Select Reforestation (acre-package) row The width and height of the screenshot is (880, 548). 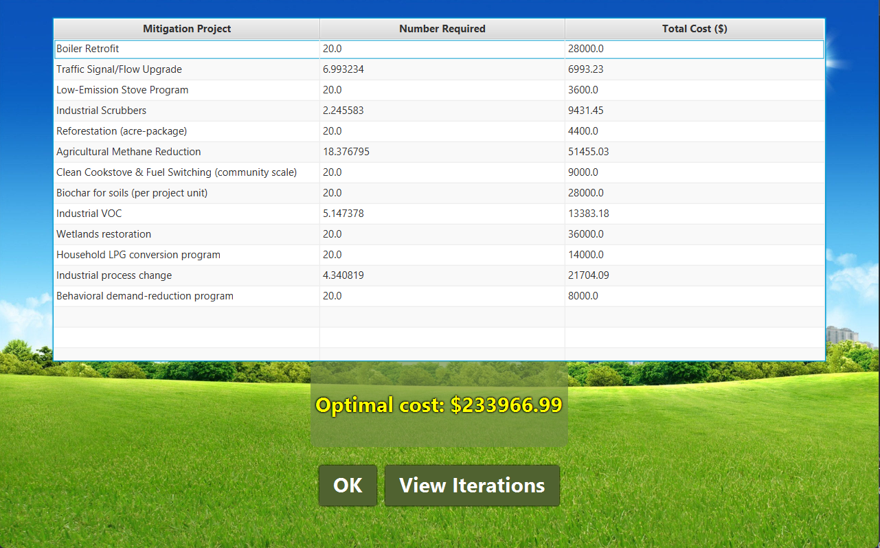[122, 131]
